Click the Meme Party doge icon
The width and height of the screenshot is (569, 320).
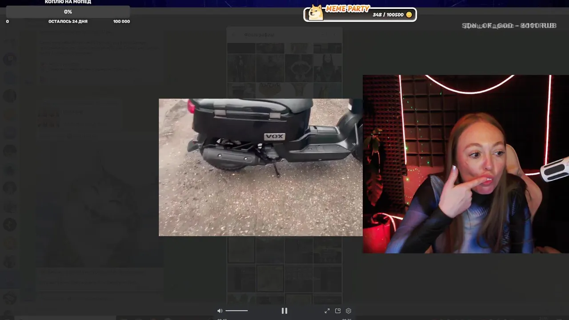(x=316, y=12)
